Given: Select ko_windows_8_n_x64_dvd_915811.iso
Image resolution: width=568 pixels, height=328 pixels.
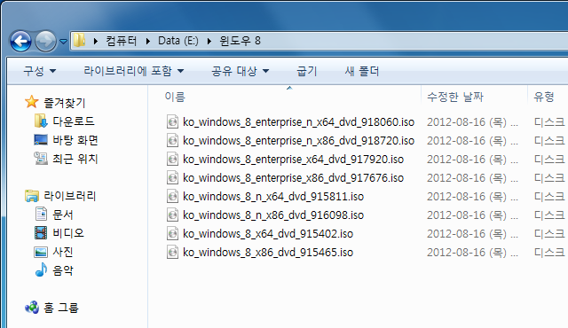Looking at the screenshot, I should coord(273,197).
